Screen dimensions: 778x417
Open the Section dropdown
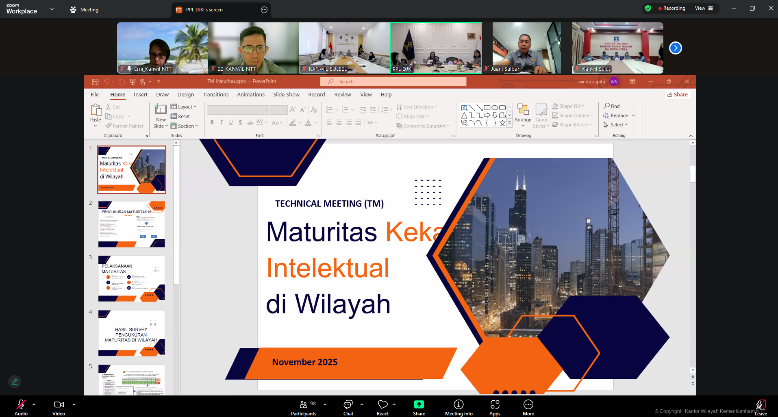click(185, 126)
